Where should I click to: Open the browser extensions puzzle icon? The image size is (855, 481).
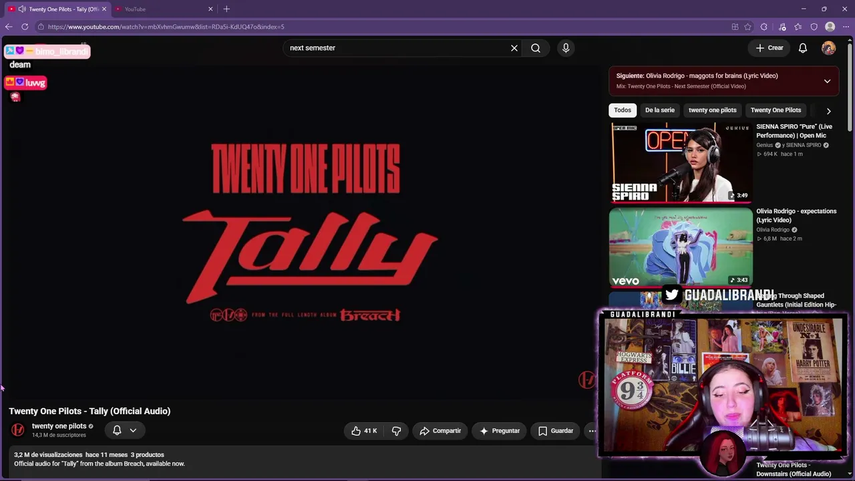(764, 27)
